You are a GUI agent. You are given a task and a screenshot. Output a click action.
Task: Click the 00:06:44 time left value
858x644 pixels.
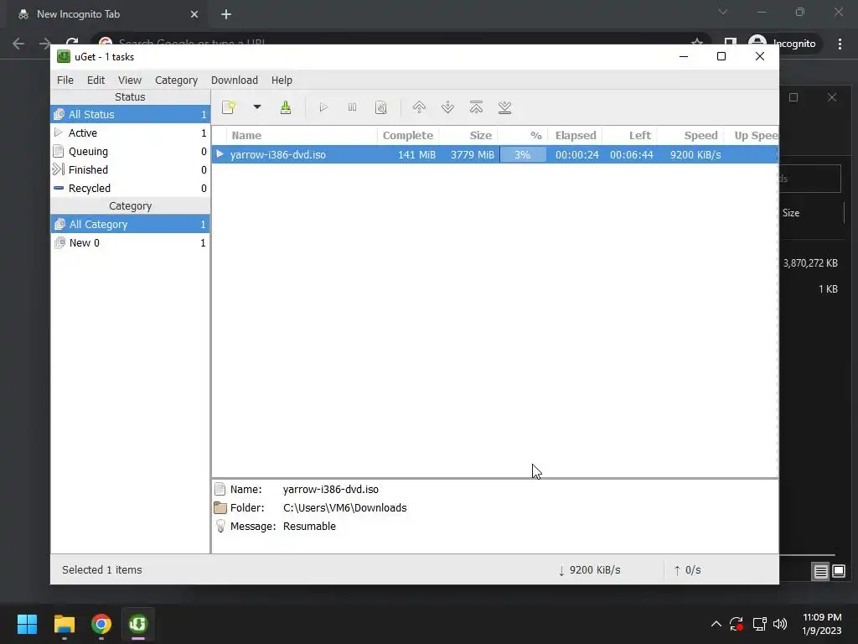tap(632, 155)
